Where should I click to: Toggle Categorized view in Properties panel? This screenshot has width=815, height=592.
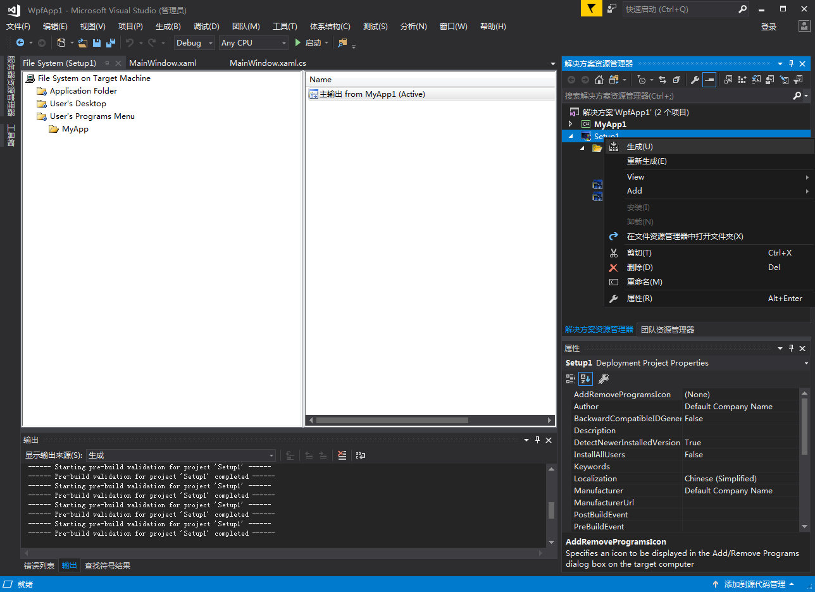point(571,379)
